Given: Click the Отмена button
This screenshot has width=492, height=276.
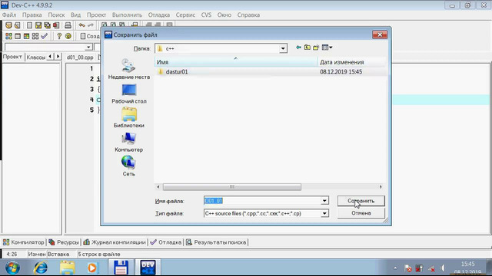Looking at the screenshot, I should pos(361,213).
